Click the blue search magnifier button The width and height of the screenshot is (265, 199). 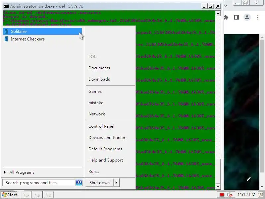[x=79, y=183]
